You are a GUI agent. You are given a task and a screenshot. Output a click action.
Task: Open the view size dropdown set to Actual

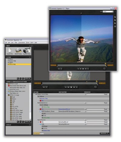click(x=108, y=12)
